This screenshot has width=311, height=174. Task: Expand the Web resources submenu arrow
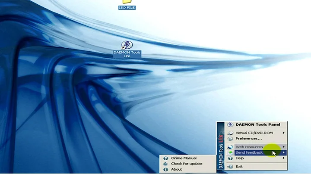284,147
